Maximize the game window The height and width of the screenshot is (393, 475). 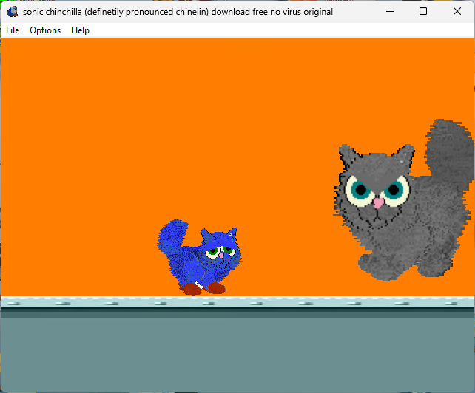click(x=423, y=11)
